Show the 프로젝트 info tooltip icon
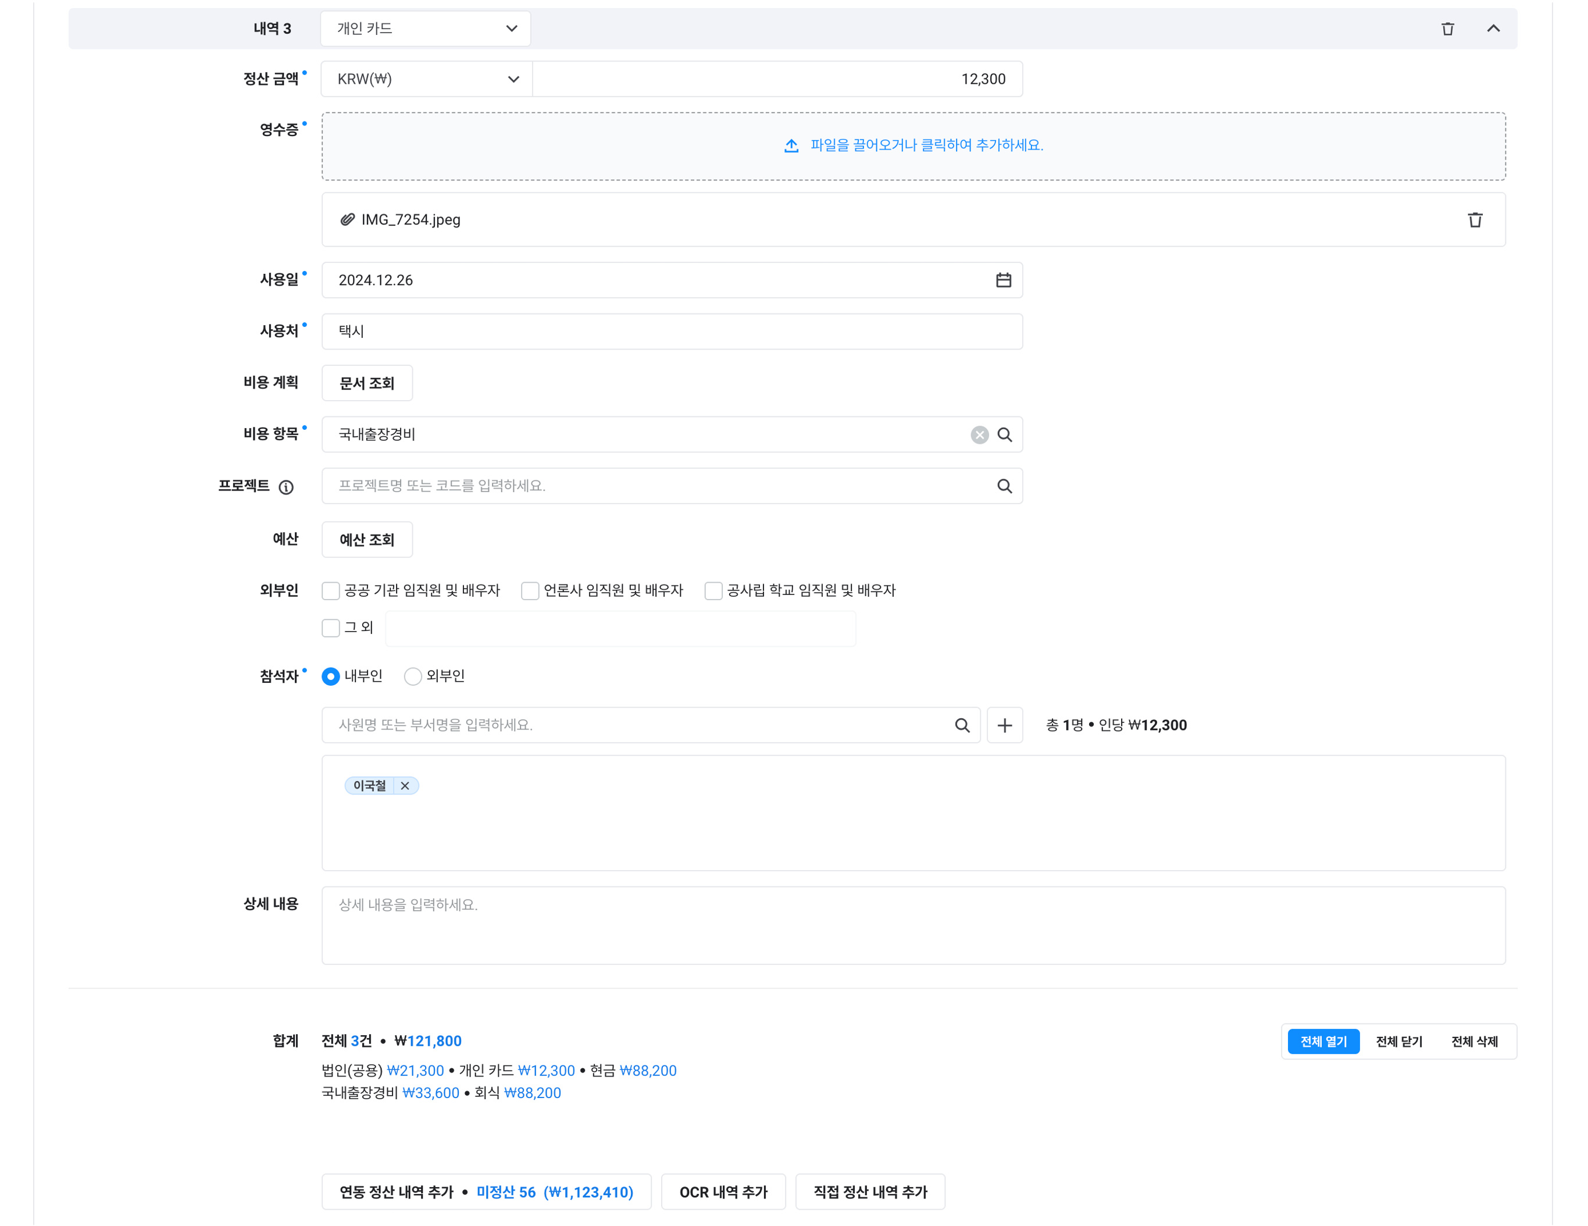This screenshot has height=1226, width=1588. point(287,487)
